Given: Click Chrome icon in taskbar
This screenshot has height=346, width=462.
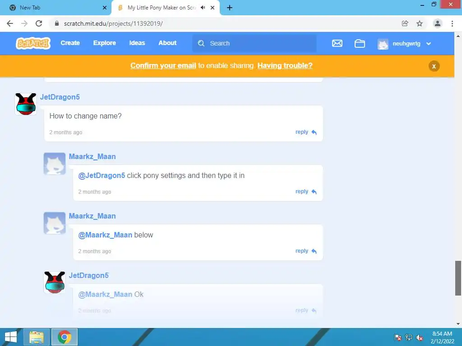Looking at the screenshot, I should [65, 337].
